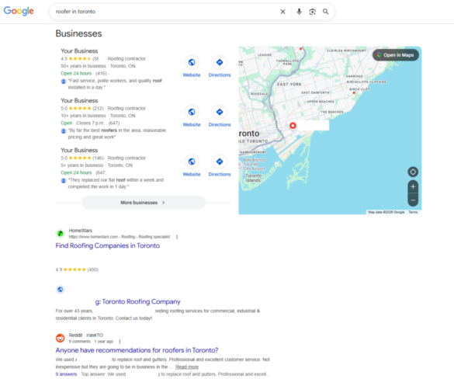Click Reddit favicon icon
Screen dimensions: 454x379
point(61,338)
